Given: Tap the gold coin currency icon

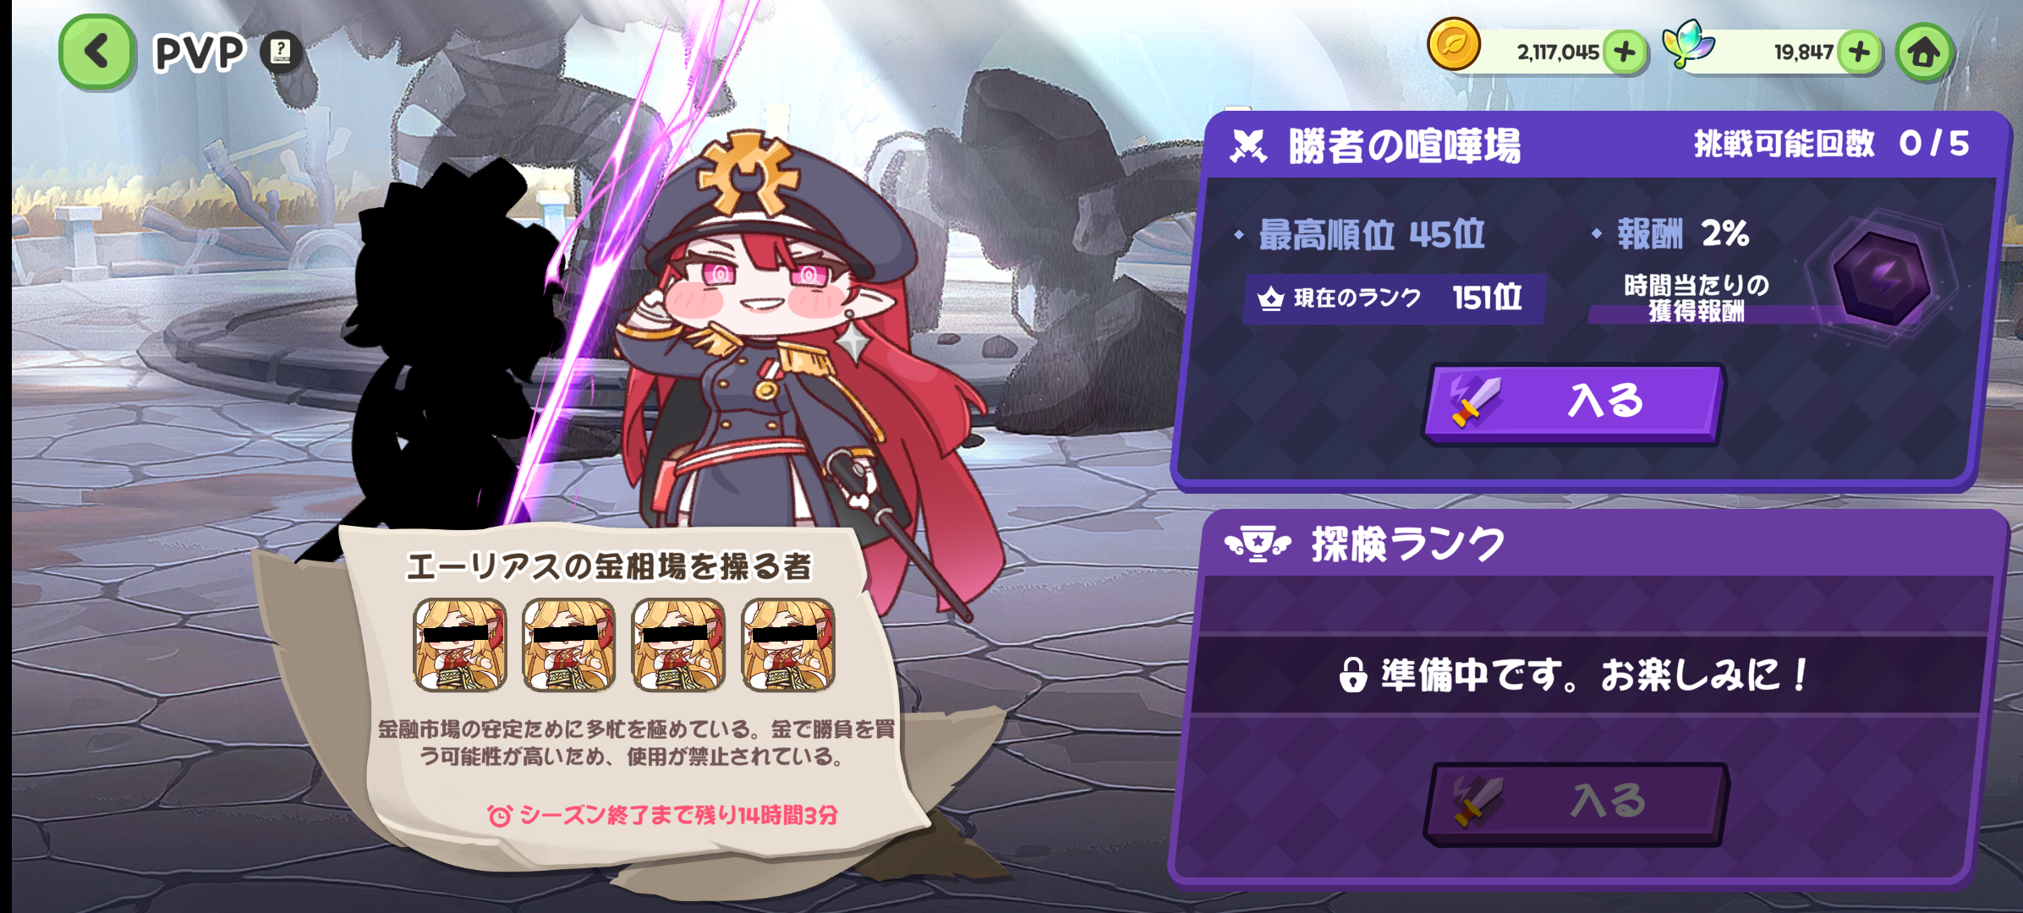Looking at the screenshot, I should coord(1453,45).
